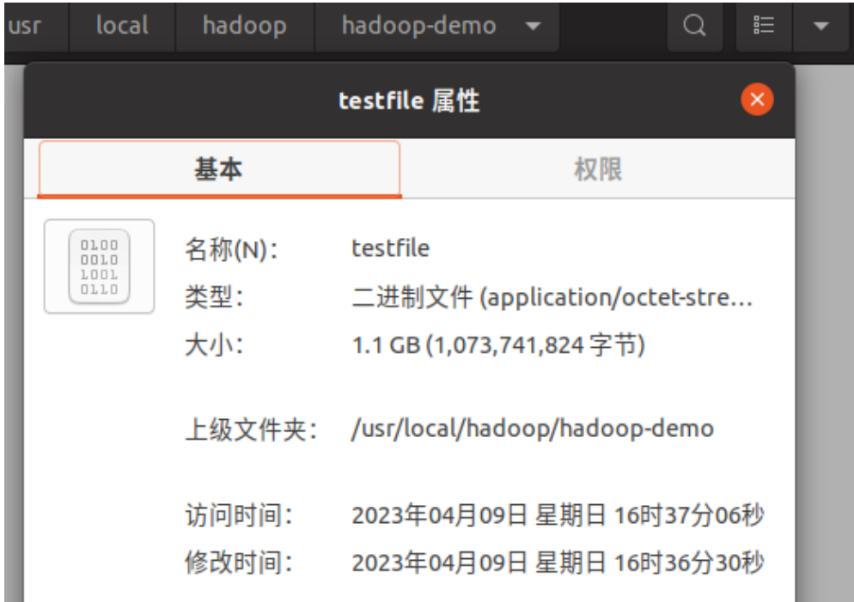Navigate to the local folder breadcrumb
854x602 pixels.
point(122,26)
